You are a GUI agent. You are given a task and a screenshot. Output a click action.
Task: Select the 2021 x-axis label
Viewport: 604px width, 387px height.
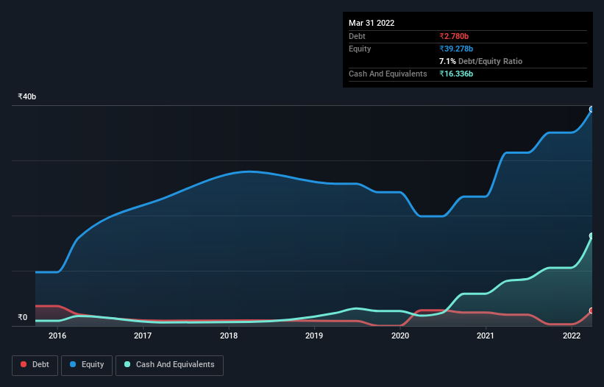pos(486,335)
